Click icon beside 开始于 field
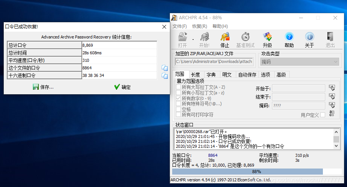 (x=332, y=88)
